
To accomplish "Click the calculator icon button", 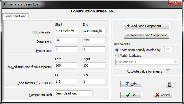I will click(169, 84).
